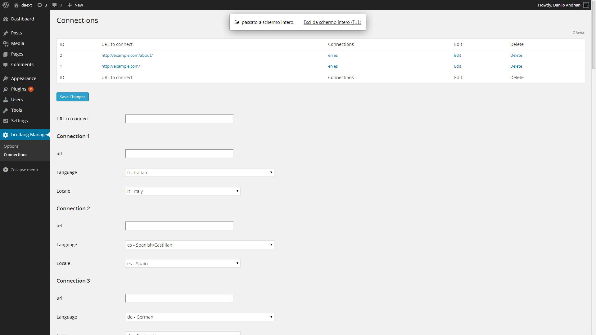596x335 pixels.
Task: Open the WordPress logo menu
Action: click(5, 5)
